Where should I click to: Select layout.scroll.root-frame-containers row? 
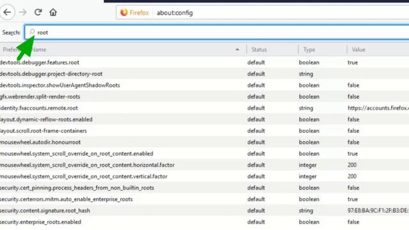(204, 130)
